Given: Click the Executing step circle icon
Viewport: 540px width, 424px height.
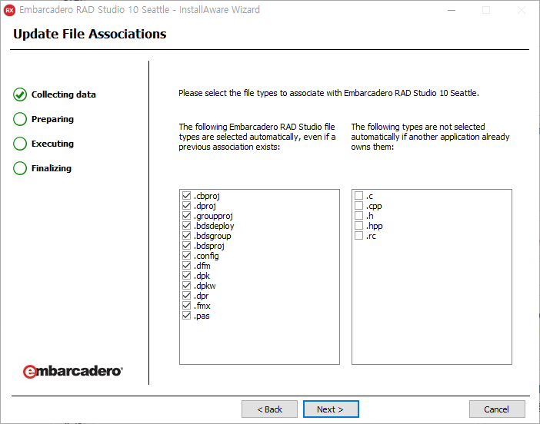Looking at the screenshot, I should point(20,144).
